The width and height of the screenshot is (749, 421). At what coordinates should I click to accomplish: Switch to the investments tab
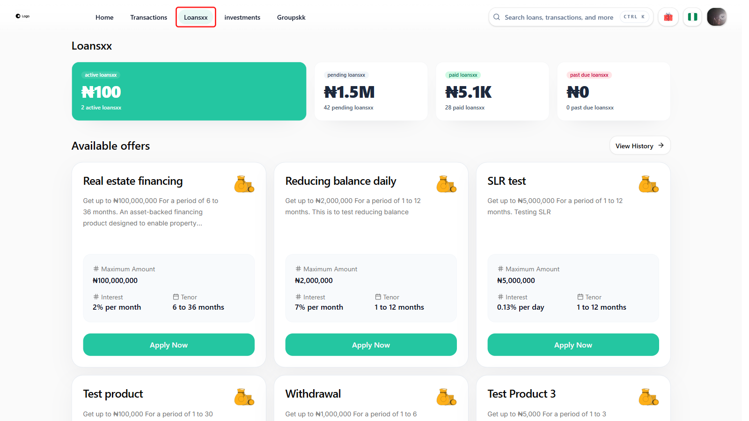tap(242, 17)
